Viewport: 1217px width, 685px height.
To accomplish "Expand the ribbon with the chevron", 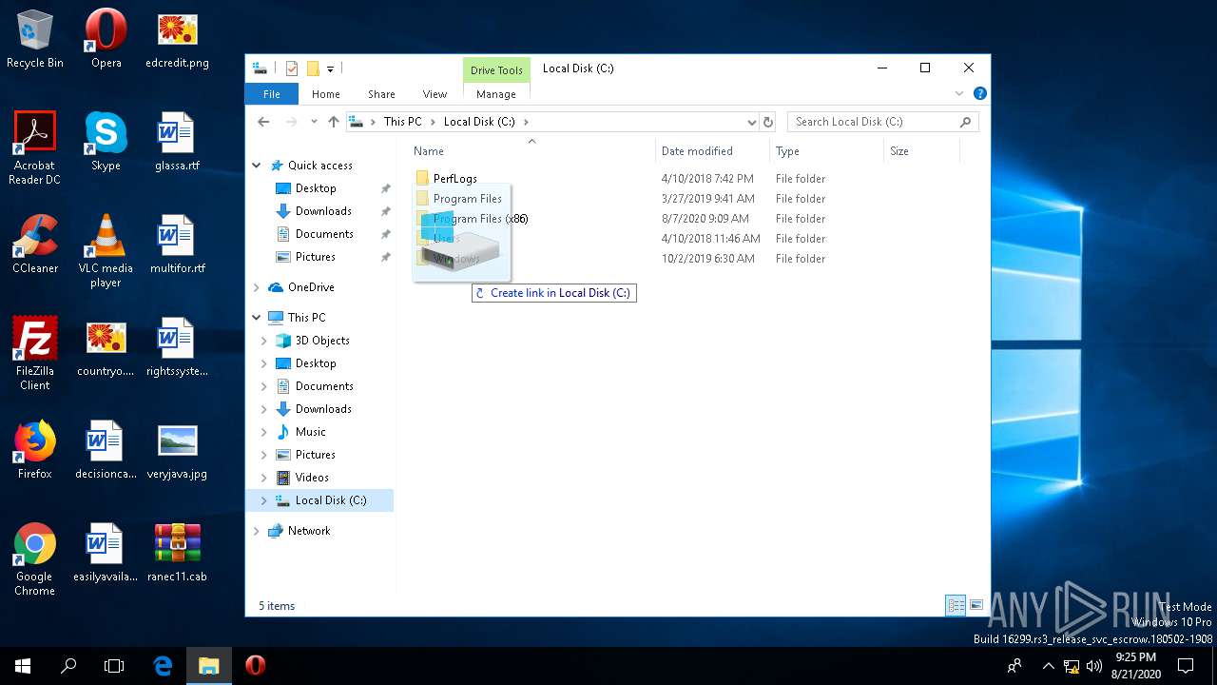I will coord(959,93).
